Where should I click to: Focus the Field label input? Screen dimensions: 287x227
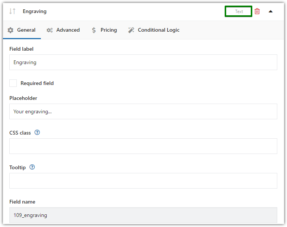(x=143, y=62)
